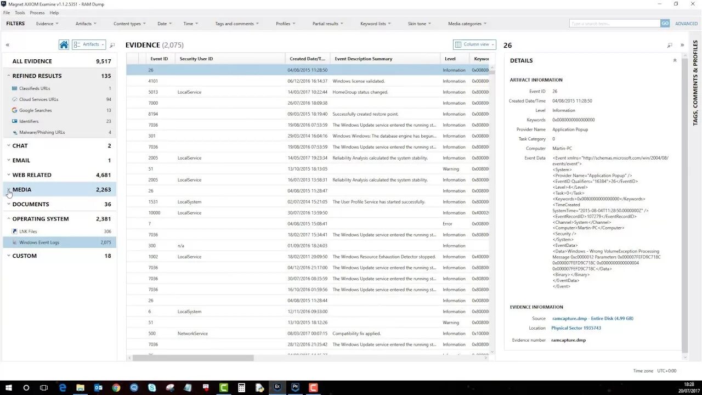Open the Date filter menu
The image size is (702, 395).
[x=163, y=23]
